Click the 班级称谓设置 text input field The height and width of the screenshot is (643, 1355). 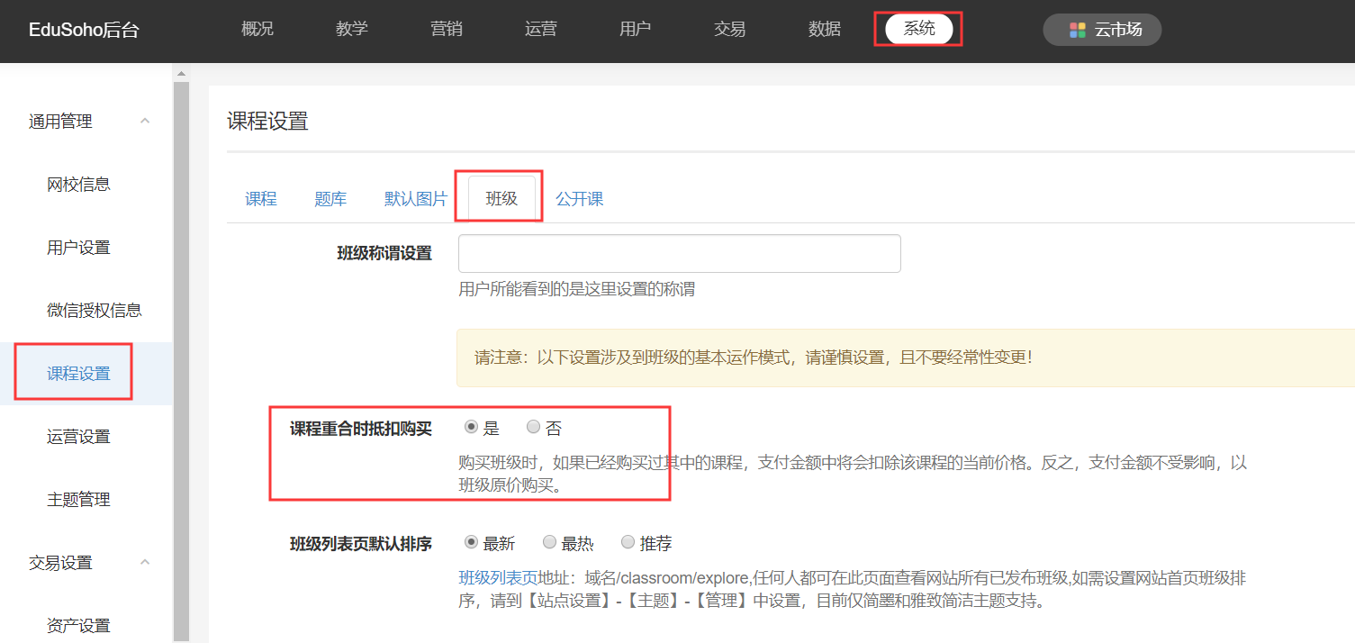point(679,254)
